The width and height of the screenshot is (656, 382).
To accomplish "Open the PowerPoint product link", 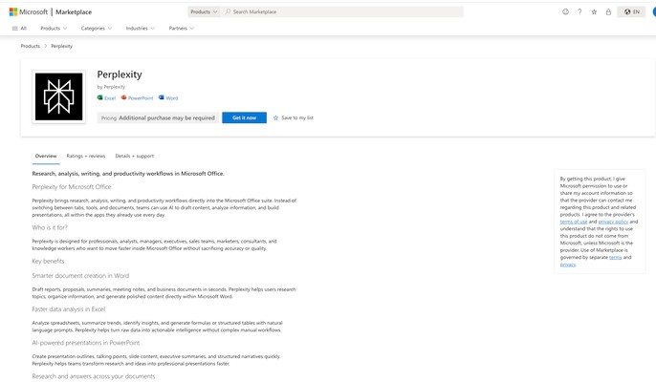I will [x=141, y=98].
